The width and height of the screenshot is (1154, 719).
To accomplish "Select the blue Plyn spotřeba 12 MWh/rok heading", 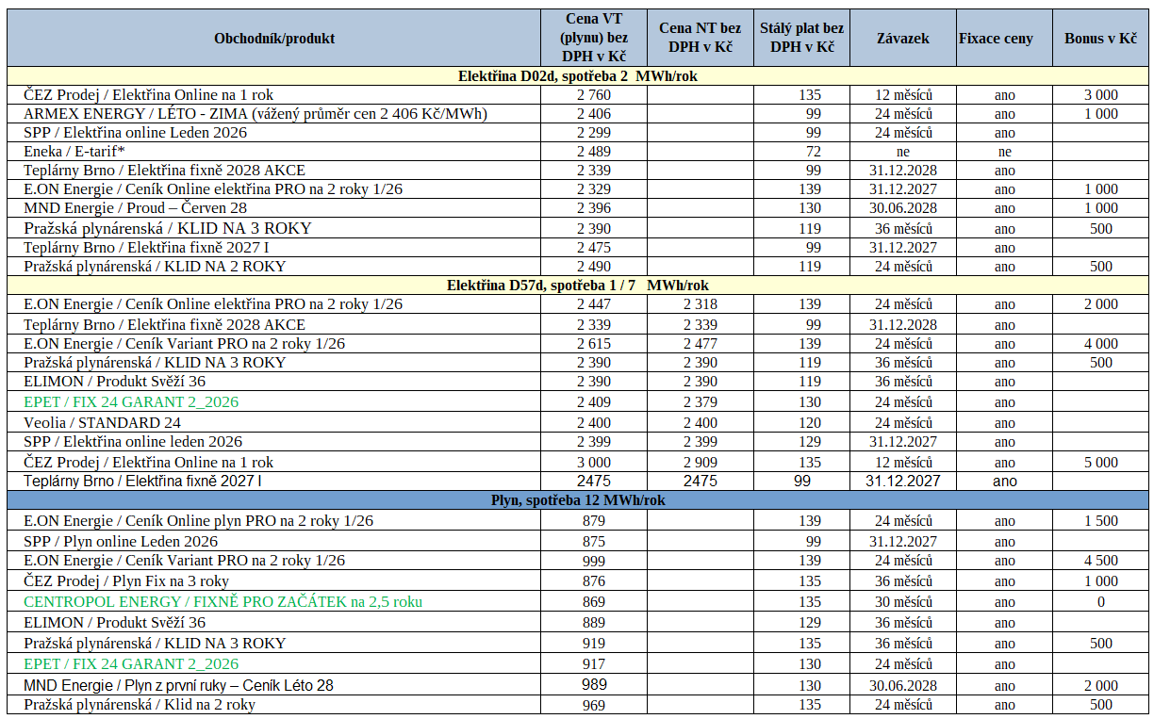I will coord(577,500).
